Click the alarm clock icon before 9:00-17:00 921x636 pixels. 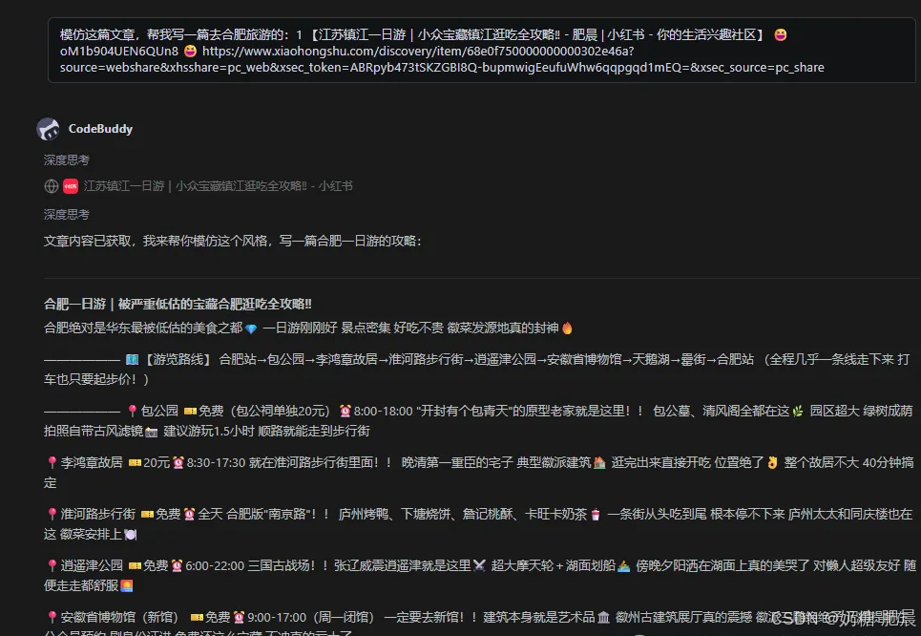coord(239,617)
